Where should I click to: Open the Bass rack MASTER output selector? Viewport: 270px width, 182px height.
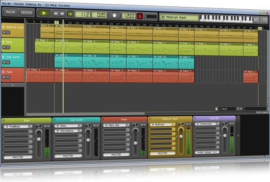[18, 157]
